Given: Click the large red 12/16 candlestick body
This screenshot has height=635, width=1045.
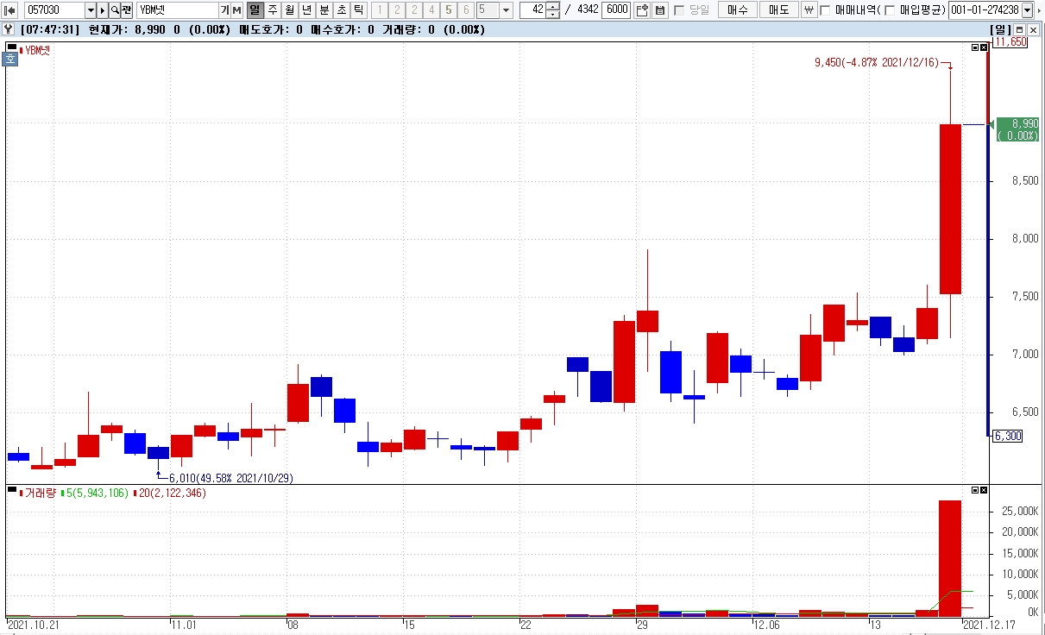Looking at the screenshot, I should (x=950, y=209).
